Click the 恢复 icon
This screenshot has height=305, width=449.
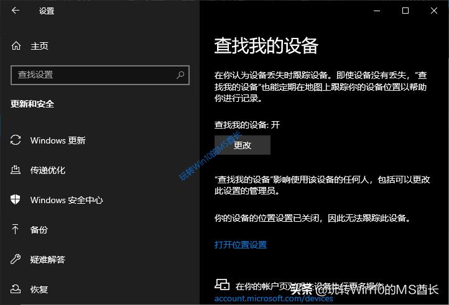tap(16, 289)
